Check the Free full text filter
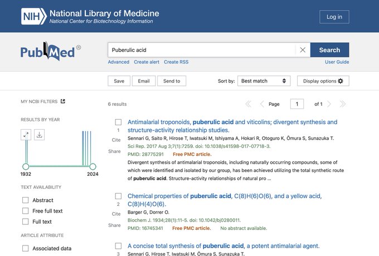 coord(26,211)
